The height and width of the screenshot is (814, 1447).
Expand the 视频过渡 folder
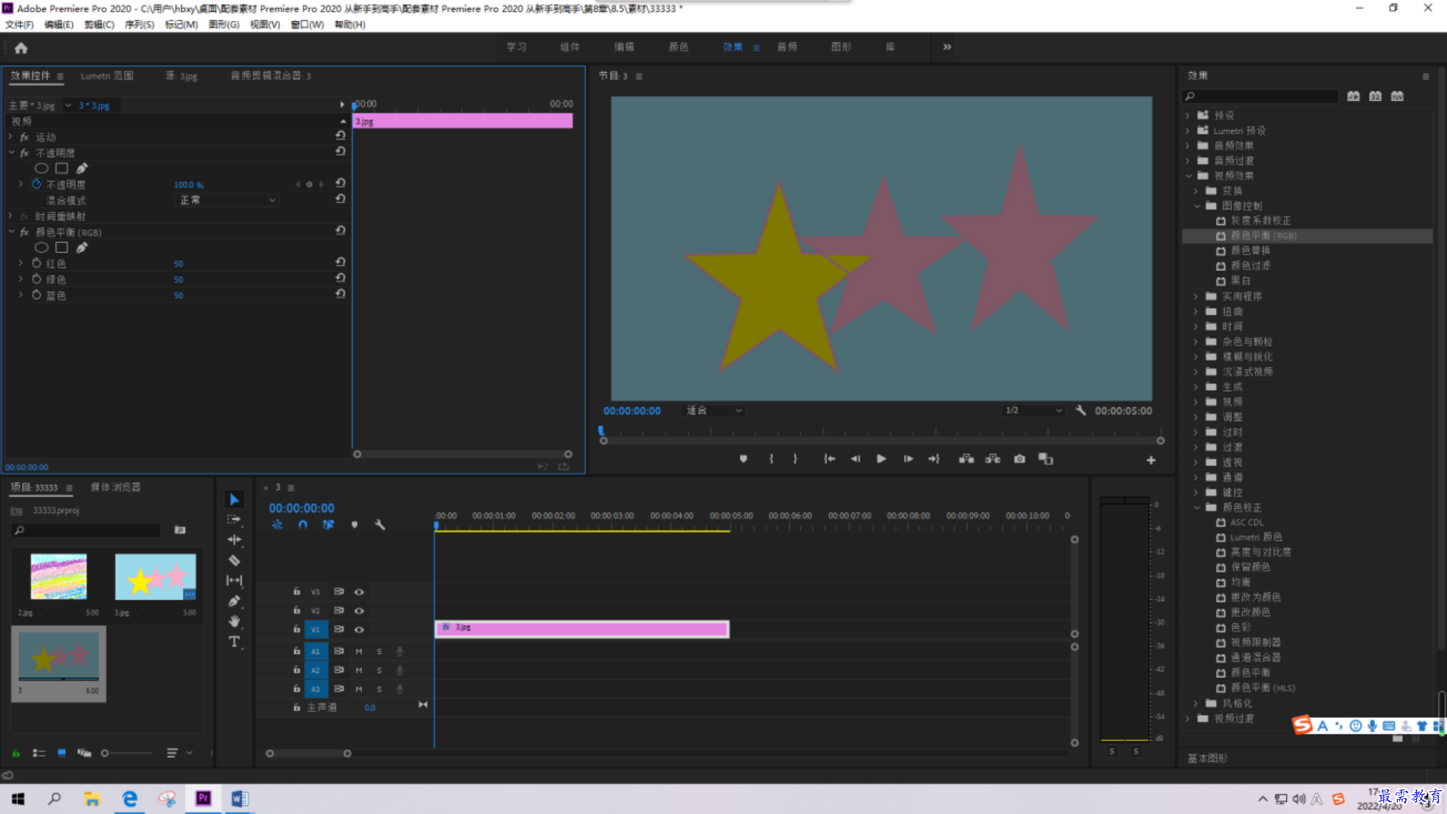pyautogui.click(x=1188, y=718)
